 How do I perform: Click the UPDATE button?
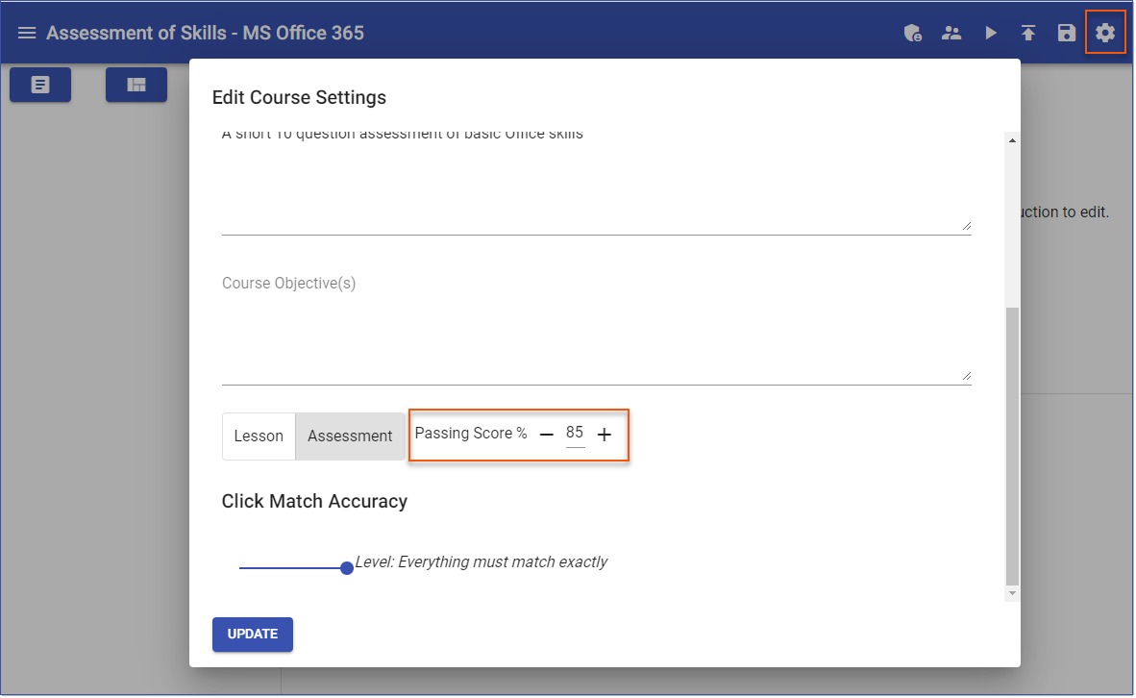click(253, 635)
